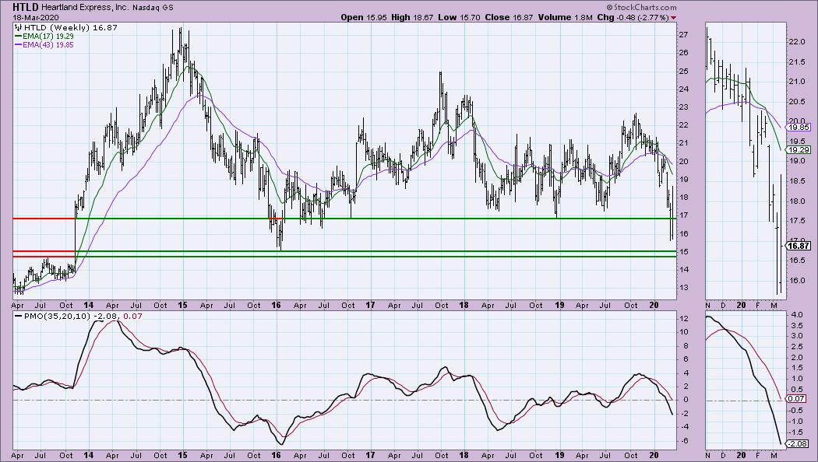
Task: Click the Low 15.70 value
Action: point(459,17)
